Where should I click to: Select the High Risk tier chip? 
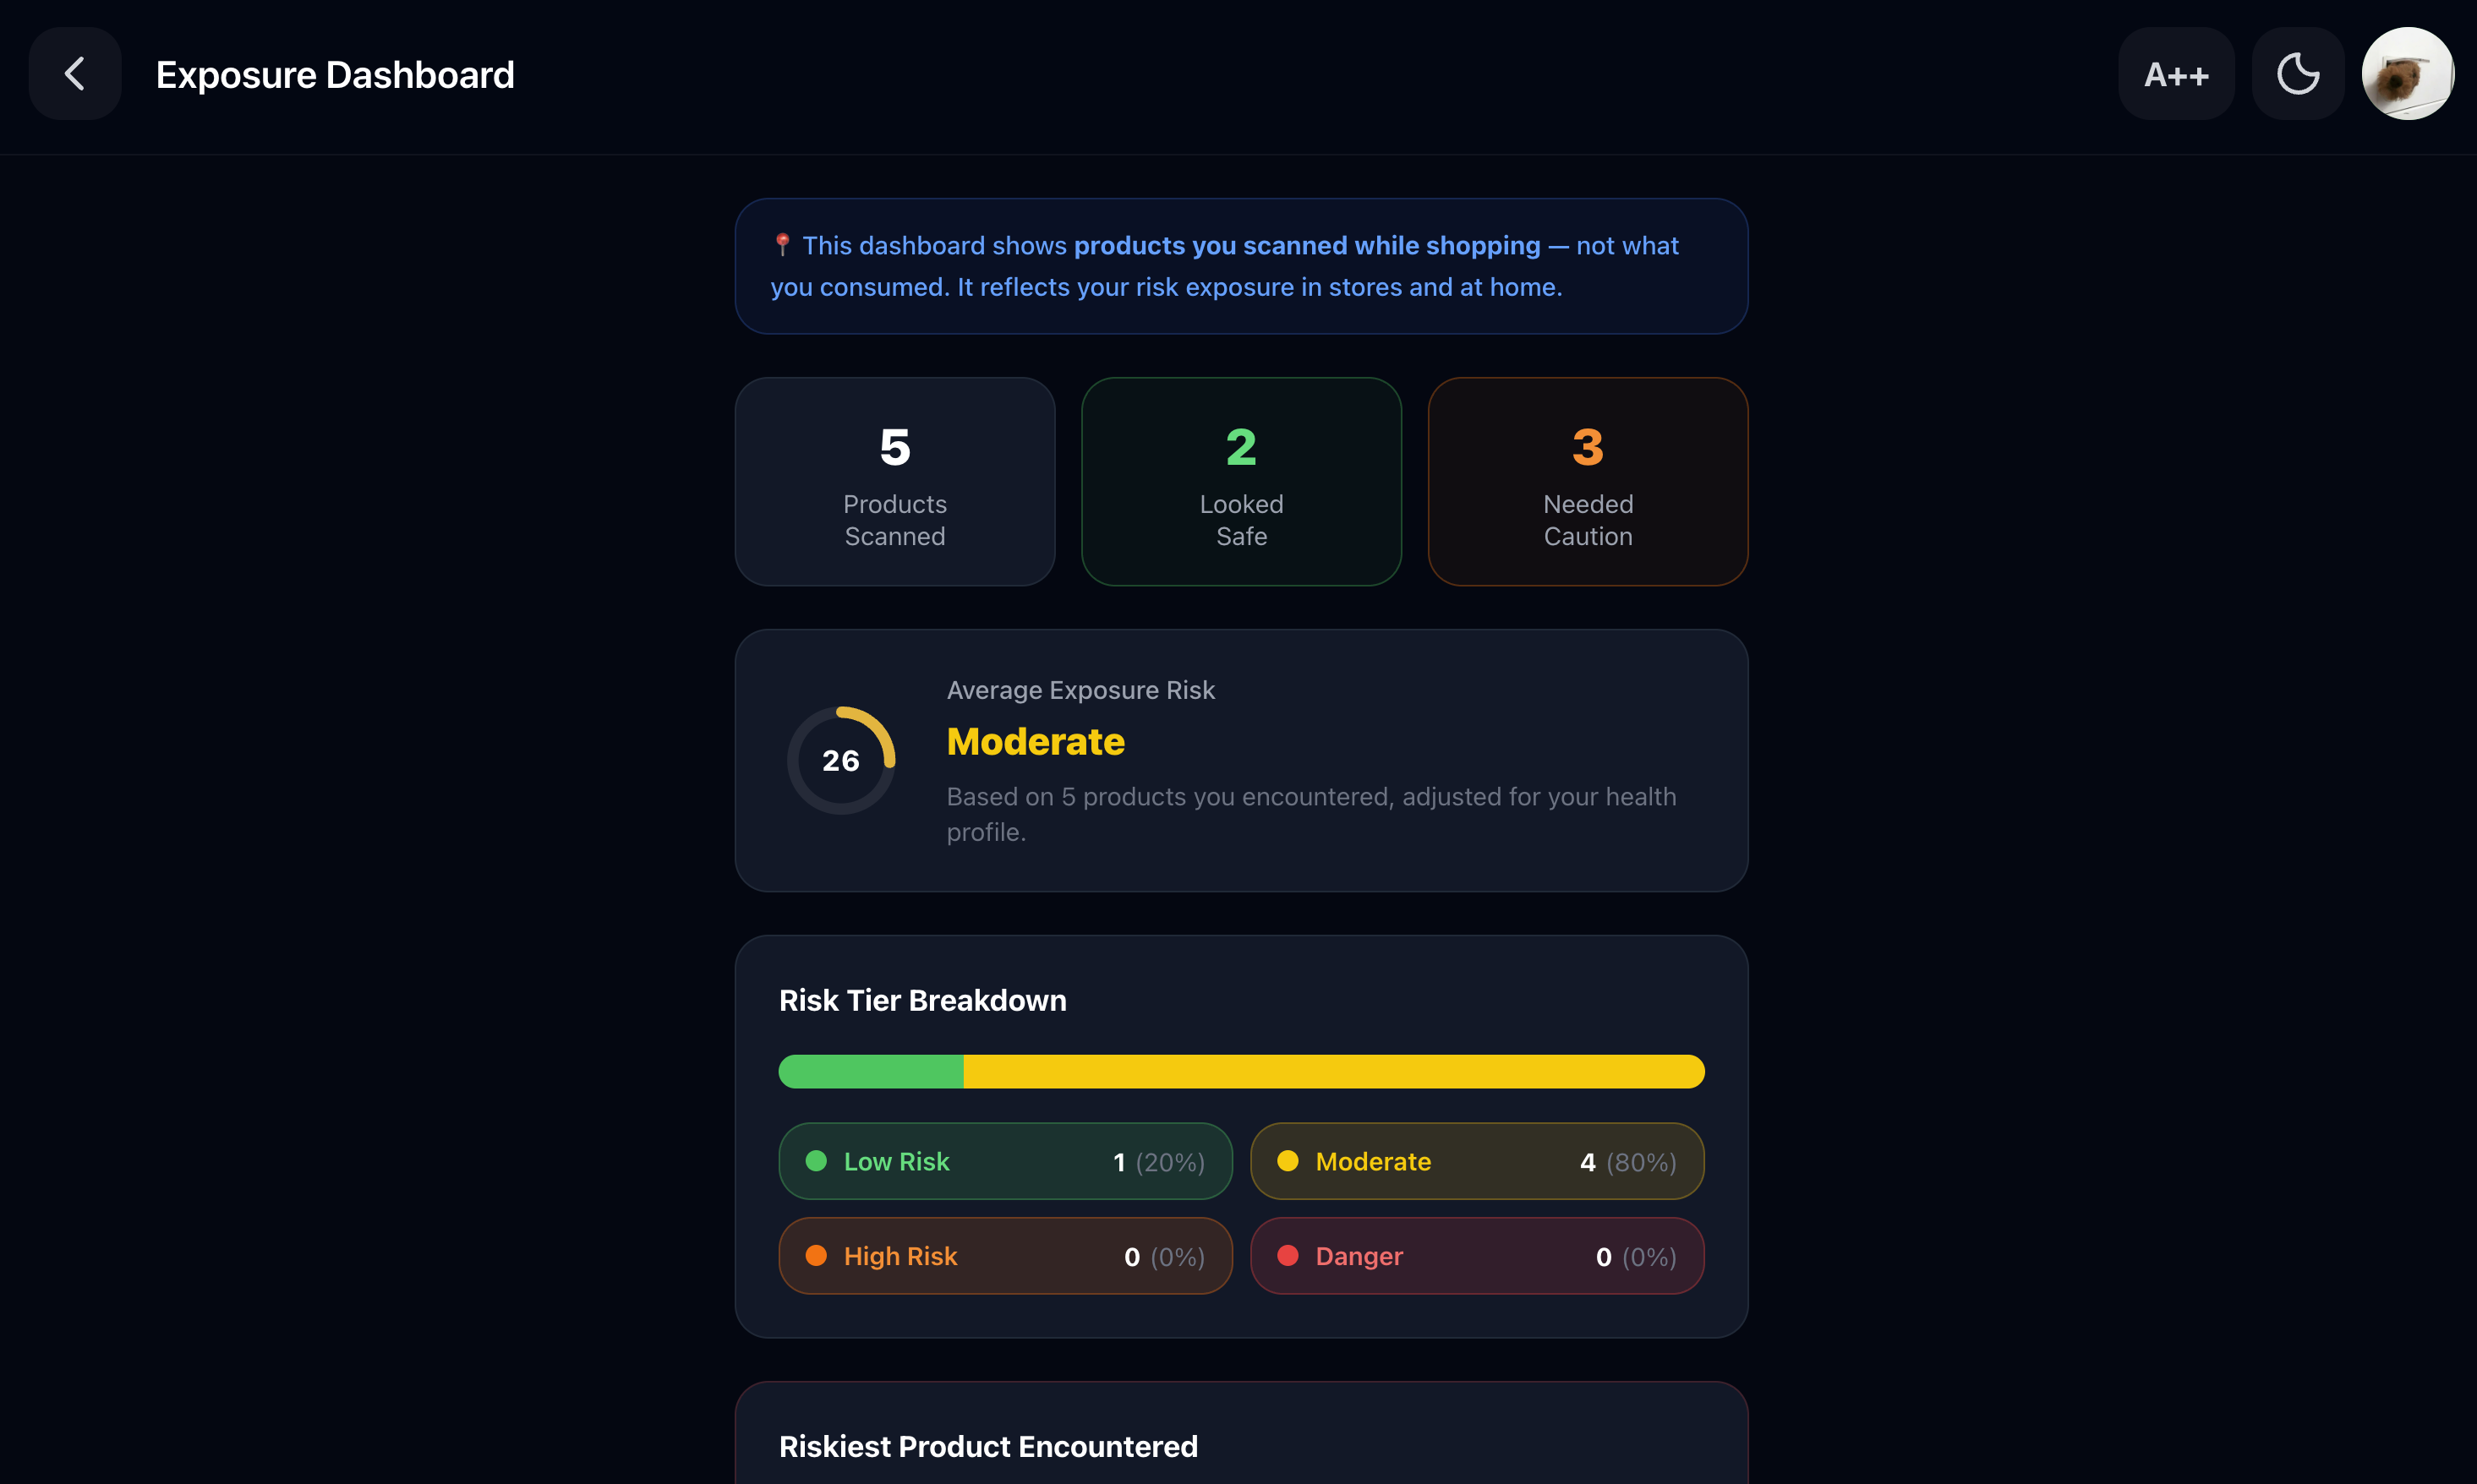(x=1005, y=1256)
